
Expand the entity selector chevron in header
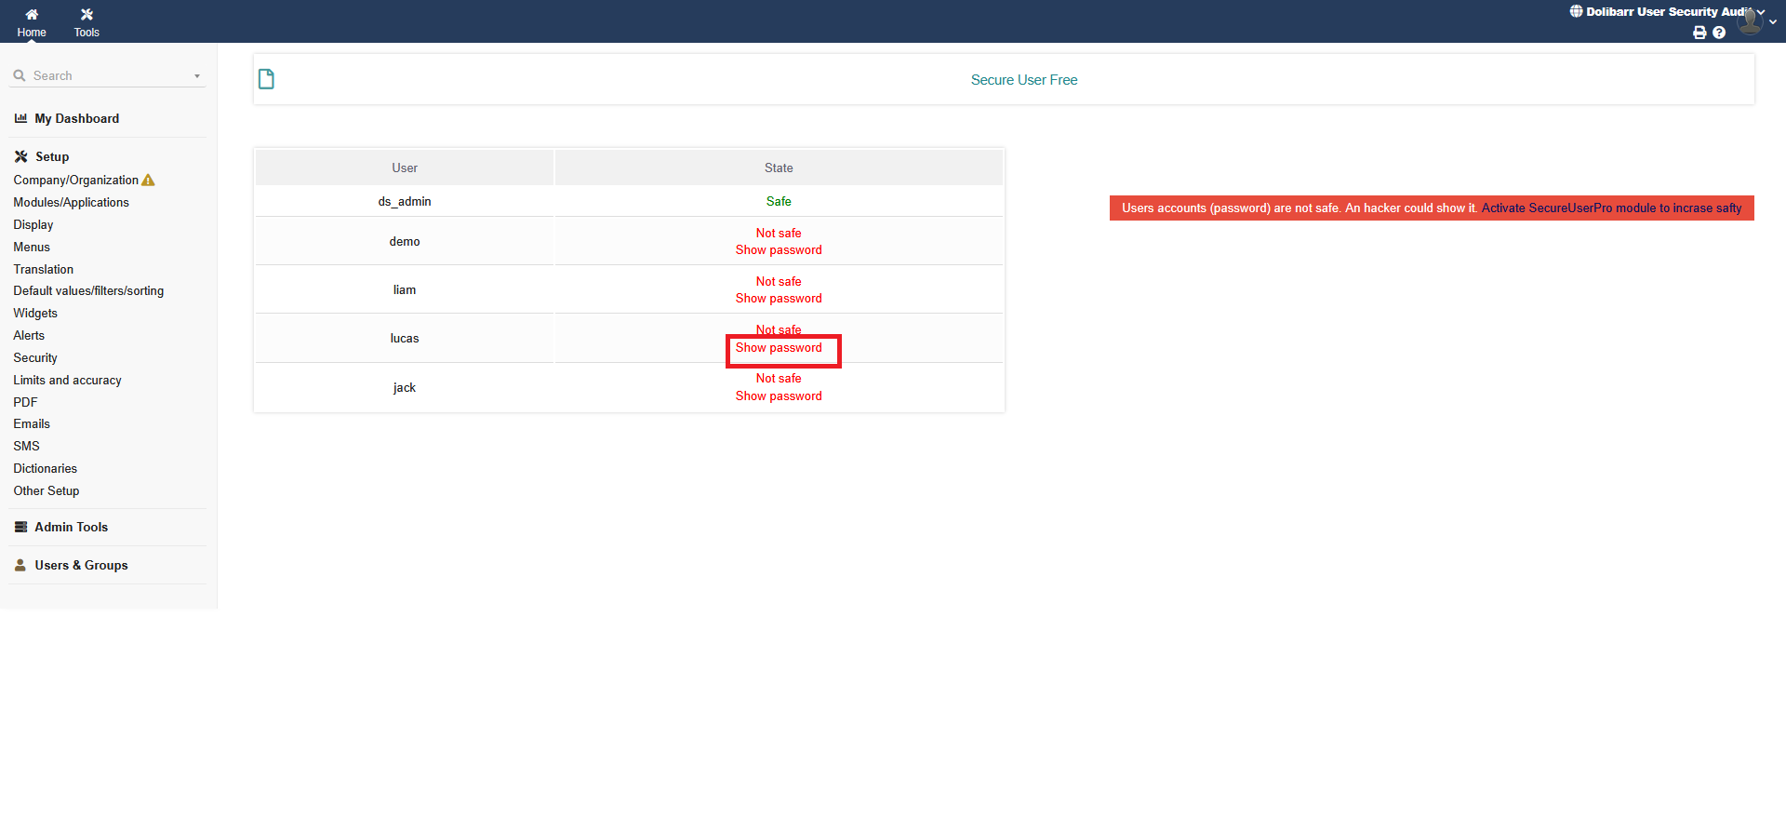pyautogui.click(x=1761, y=12)
